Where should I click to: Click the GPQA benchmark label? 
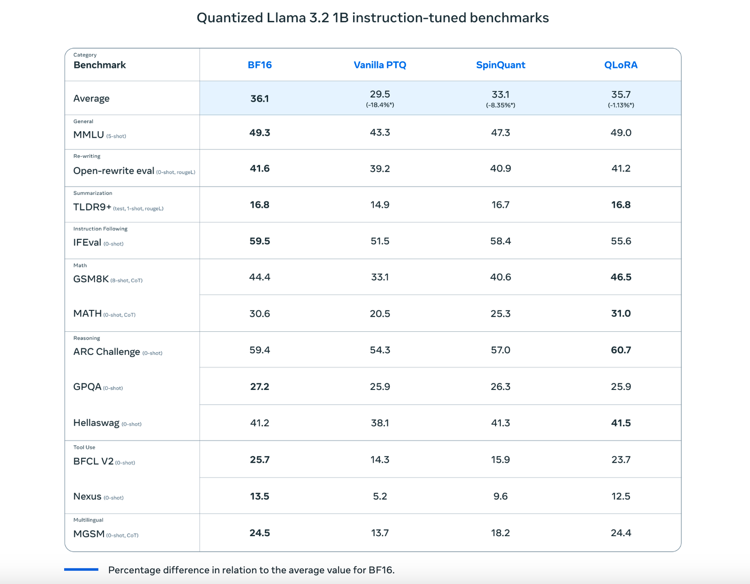coord(87,387)
